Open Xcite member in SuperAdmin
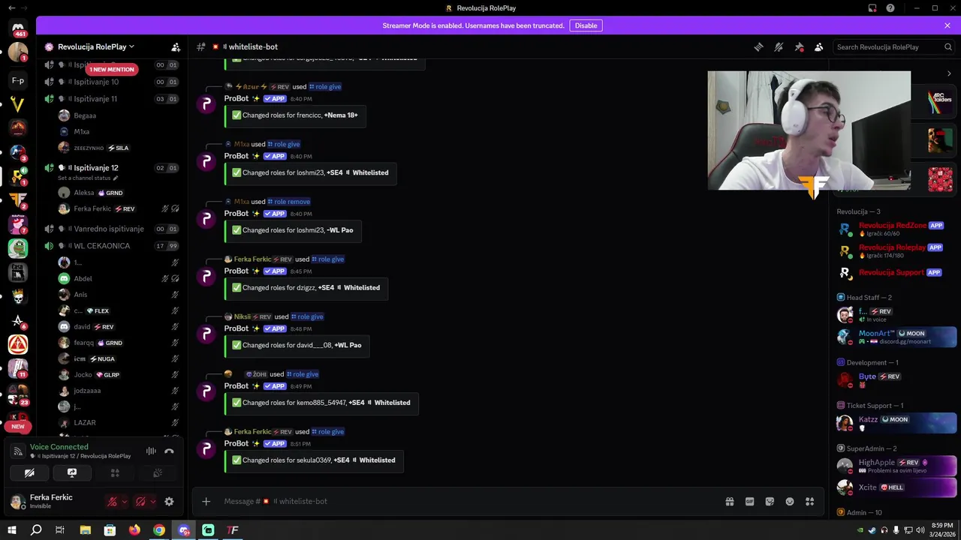 pyautogui.click(x=896, y=487)
